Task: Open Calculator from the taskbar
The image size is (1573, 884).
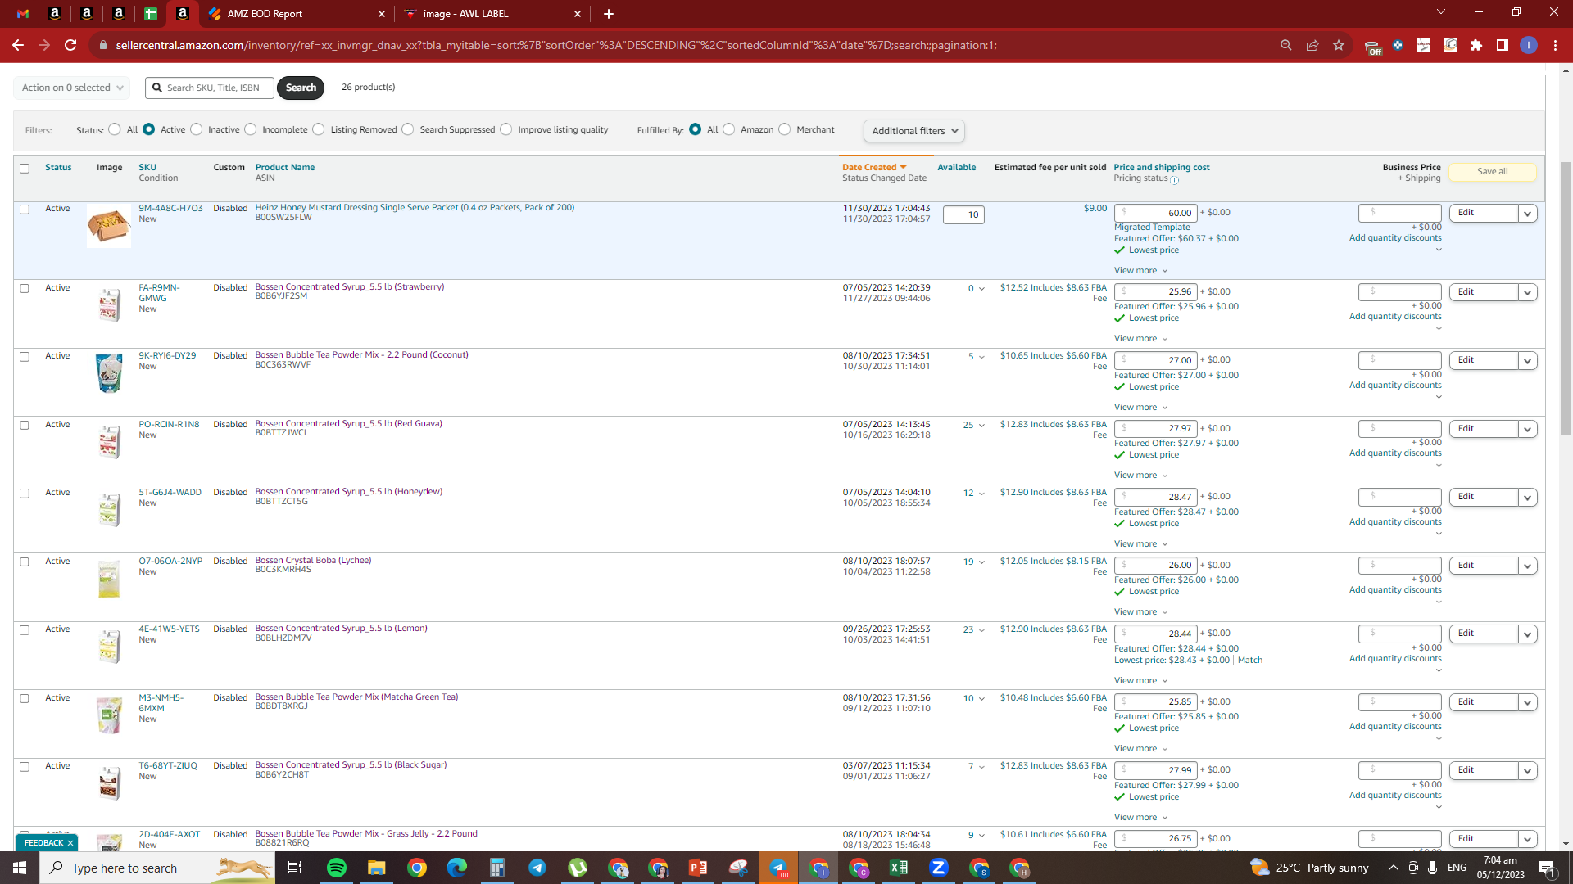Action: click(497, 868)
